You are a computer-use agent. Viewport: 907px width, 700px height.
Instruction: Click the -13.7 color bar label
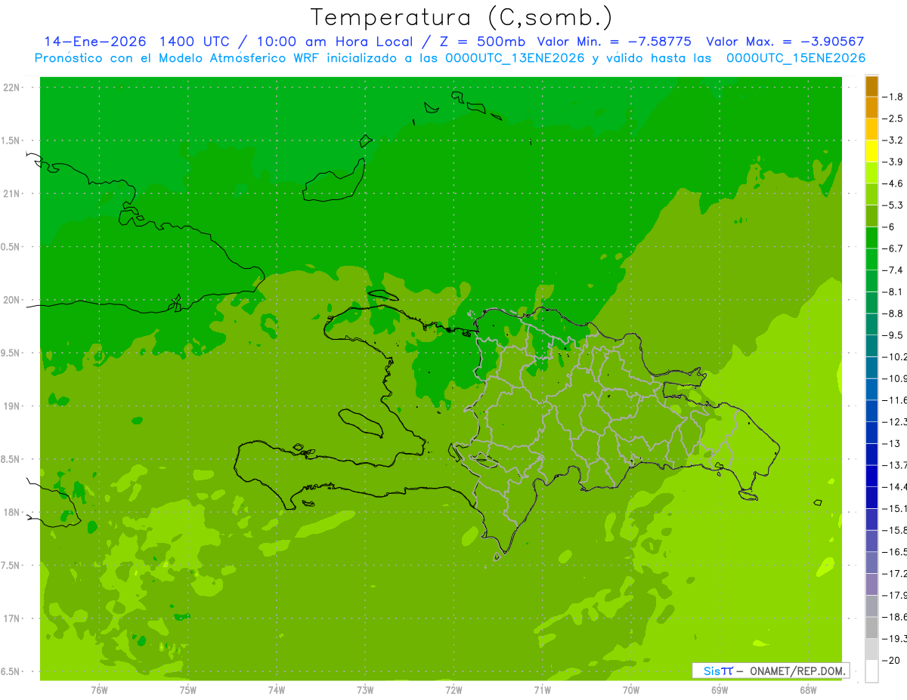coord(894,464)
